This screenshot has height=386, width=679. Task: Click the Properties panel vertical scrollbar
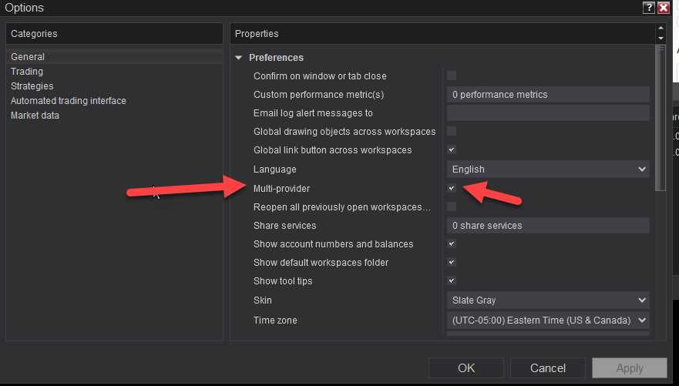click(x=660, y=116)
